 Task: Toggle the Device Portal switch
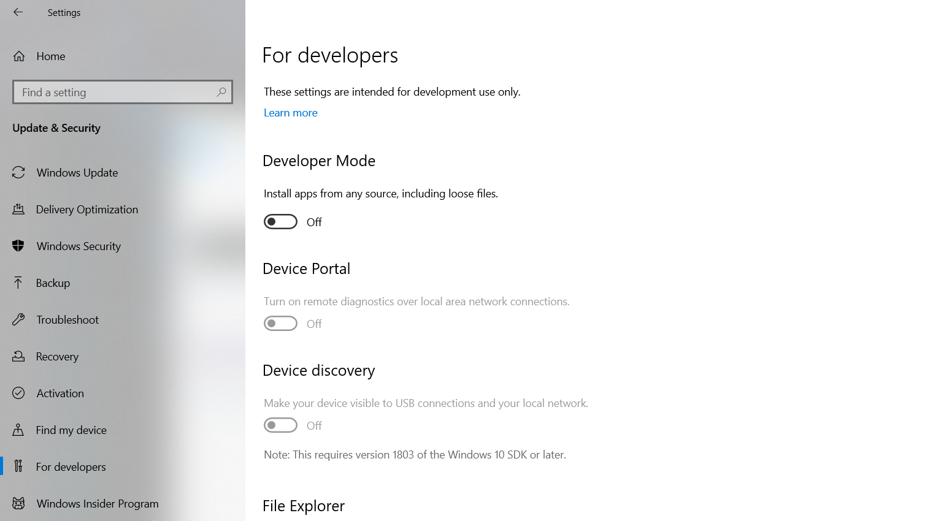280,324
